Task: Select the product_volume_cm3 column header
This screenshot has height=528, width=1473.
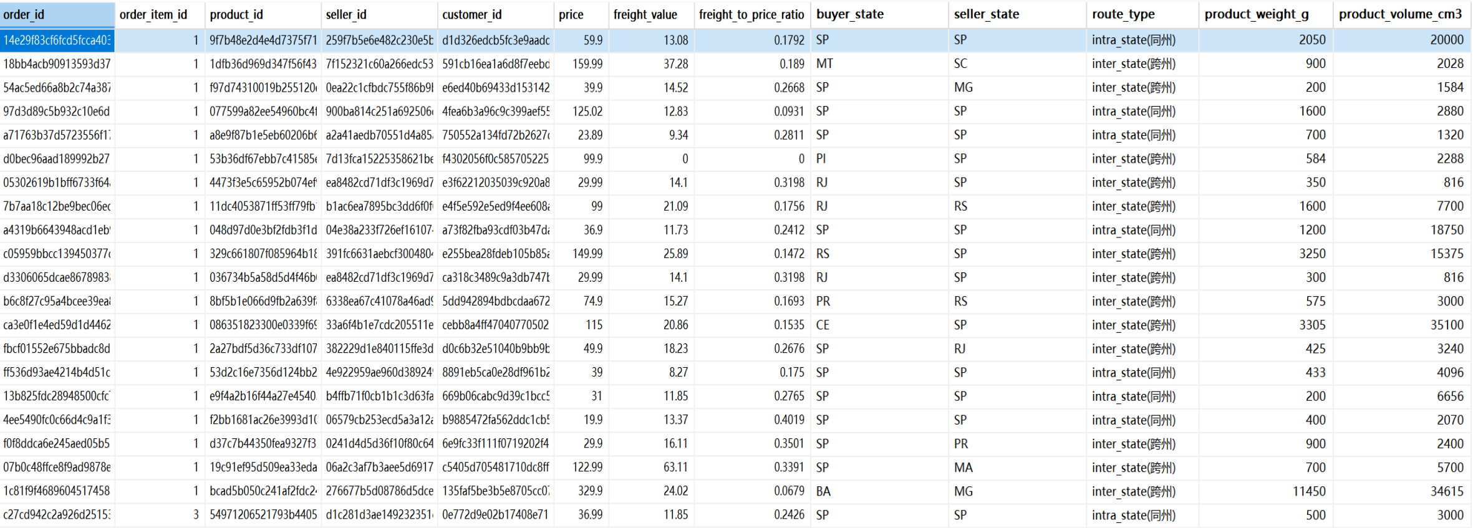Action: 1401,14
